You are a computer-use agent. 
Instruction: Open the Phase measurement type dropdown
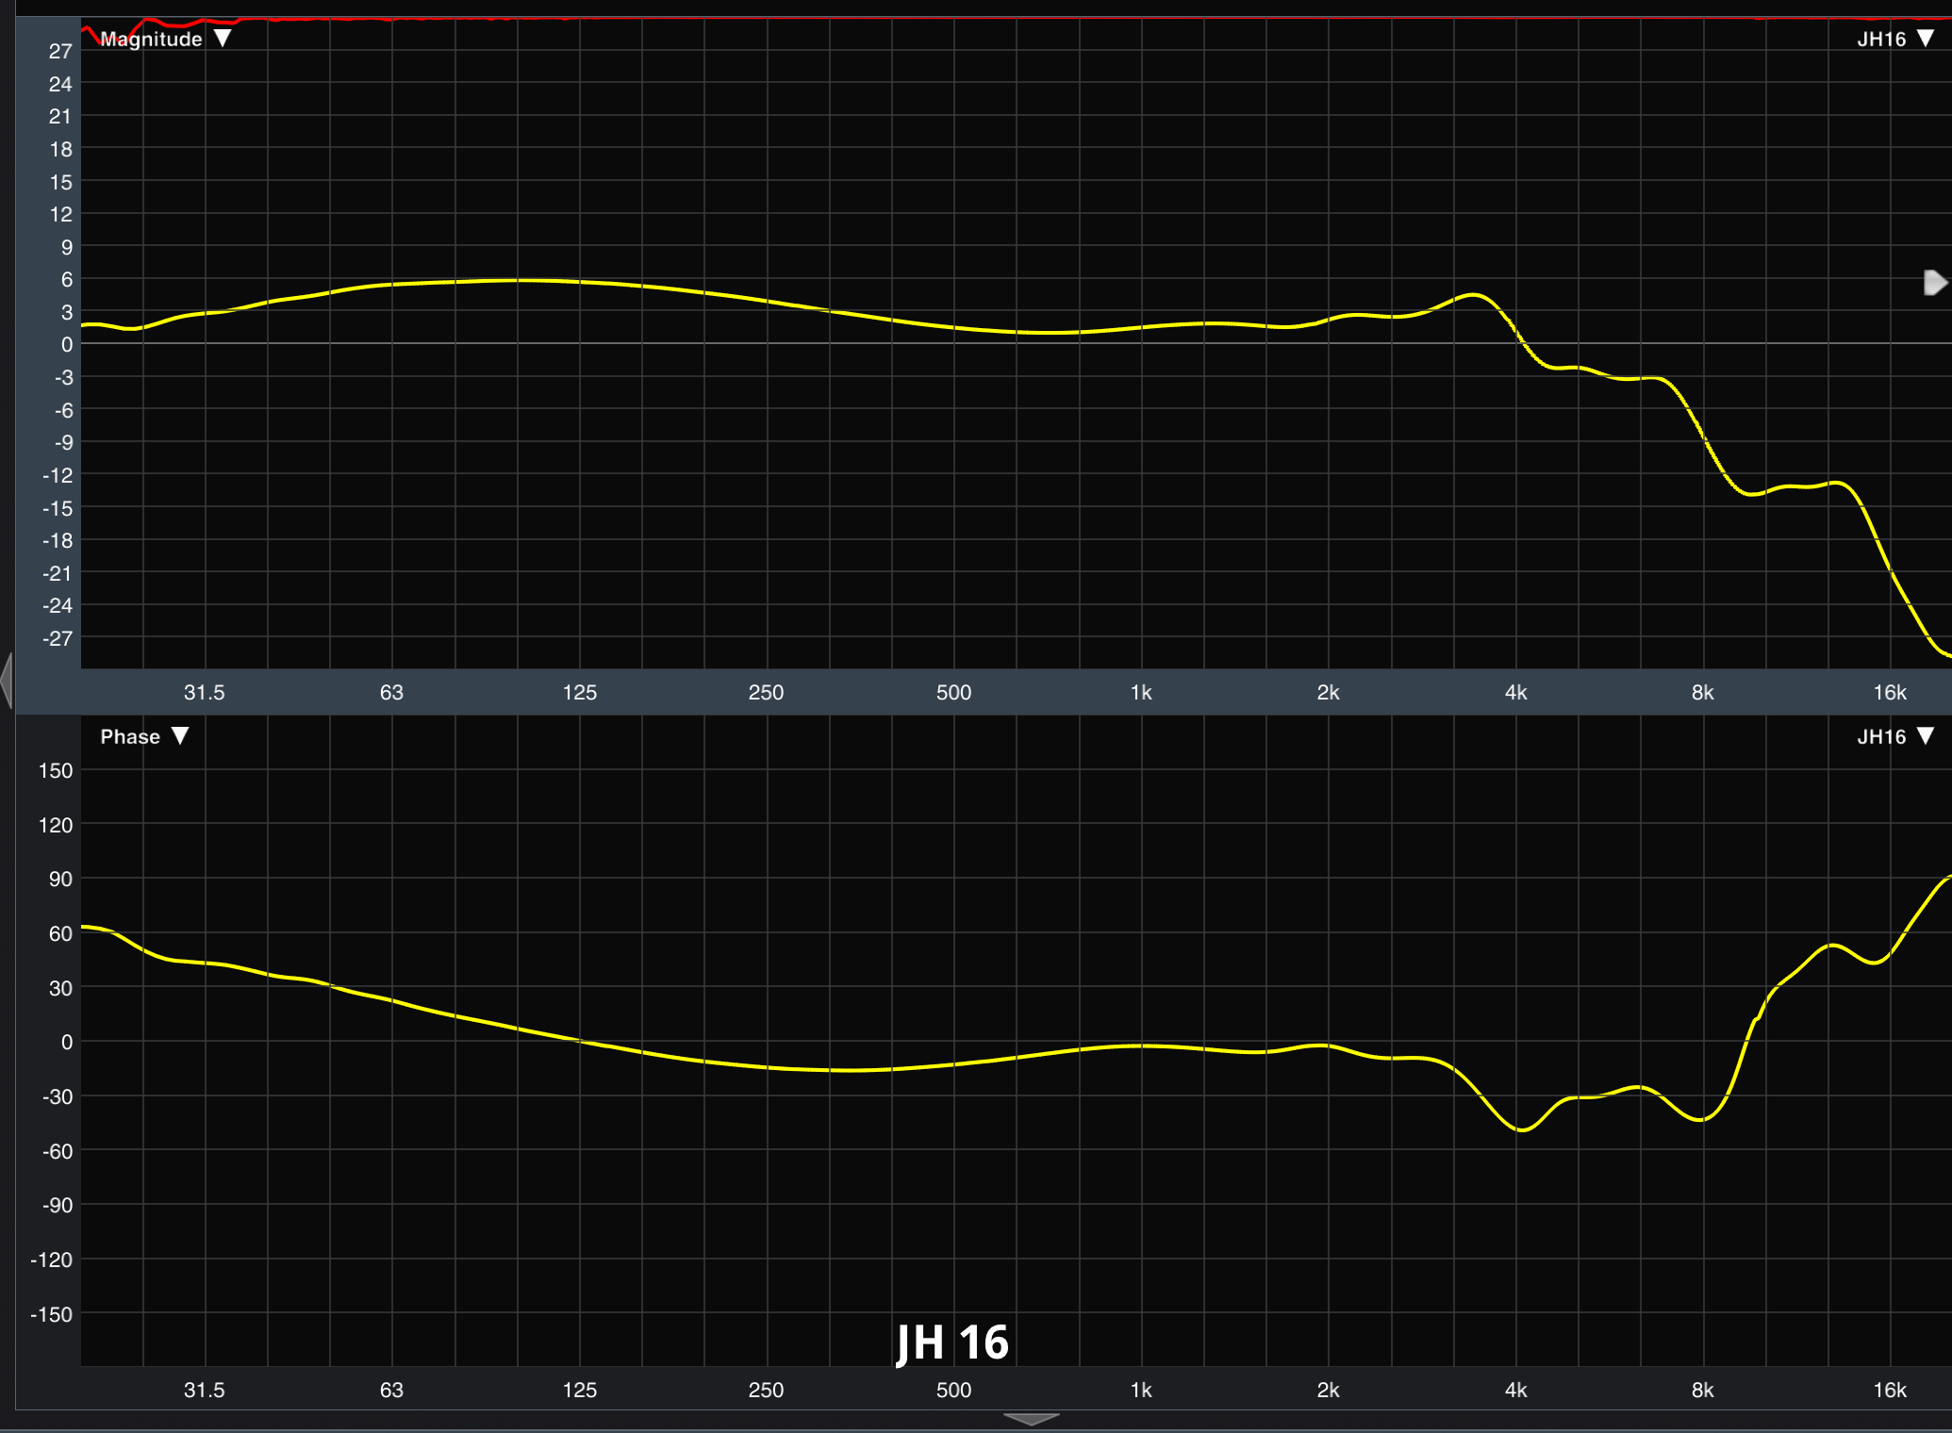click(x=181, y=736)
